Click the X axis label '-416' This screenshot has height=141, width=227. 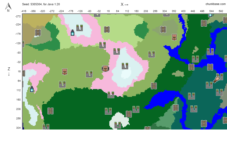[x=23, y=11]
